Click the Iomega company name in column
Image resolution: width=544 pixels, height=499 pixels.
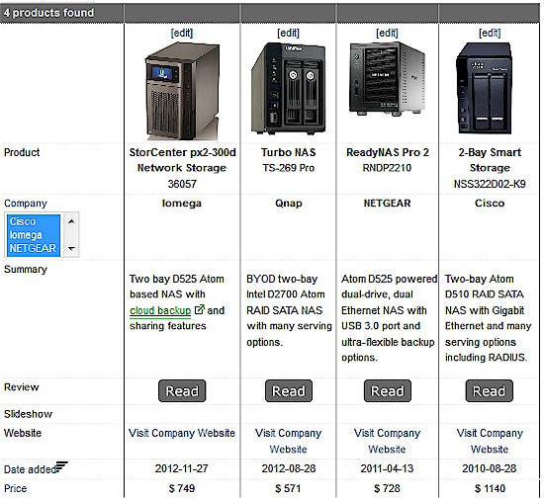tap(182, 204)
